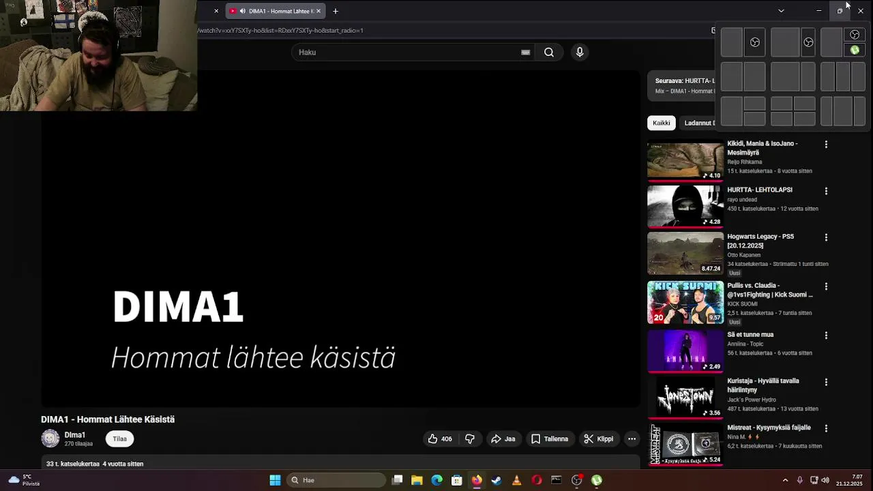Open the Dima1 channel name link
The height and width of the screenshot is (491, 873).
[x=75, y=435]
